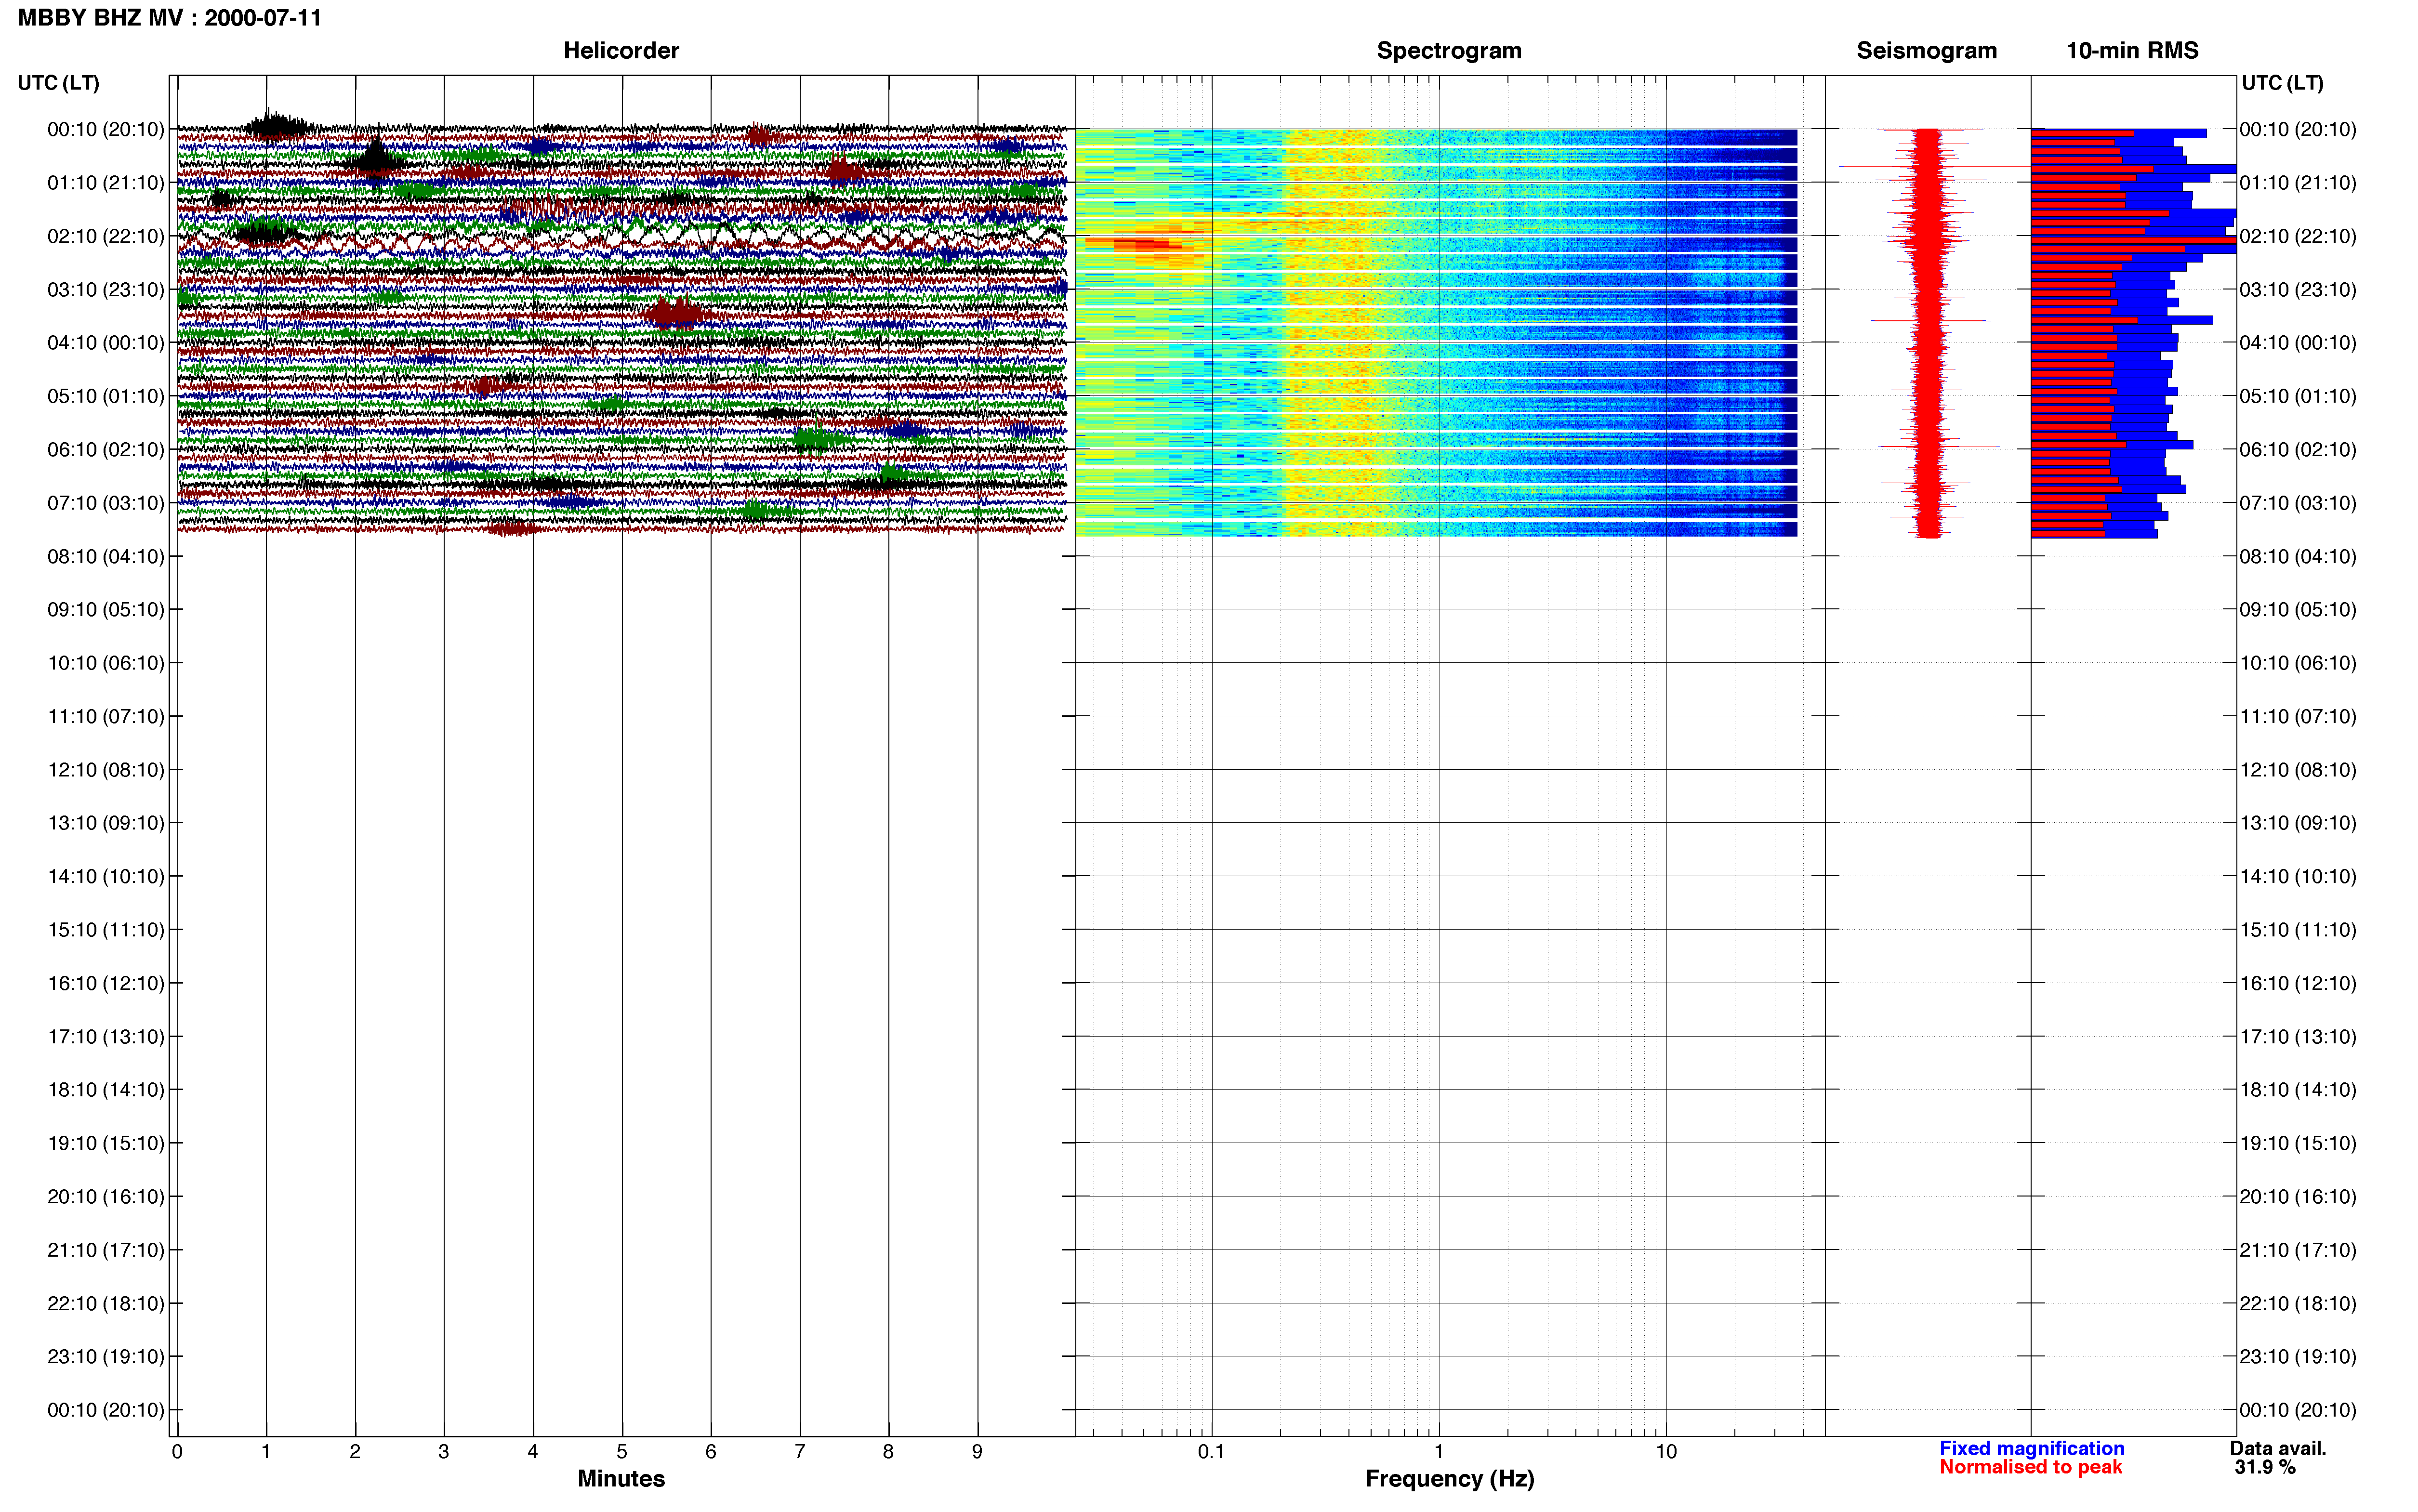Click the right UTC (LT) axis header

[x=2283, y=83]
